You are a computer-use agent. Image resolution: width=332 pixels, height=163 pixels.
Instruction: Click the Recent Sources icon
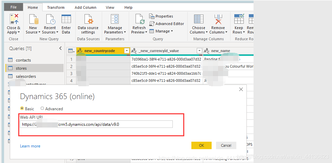click(50, 19)
